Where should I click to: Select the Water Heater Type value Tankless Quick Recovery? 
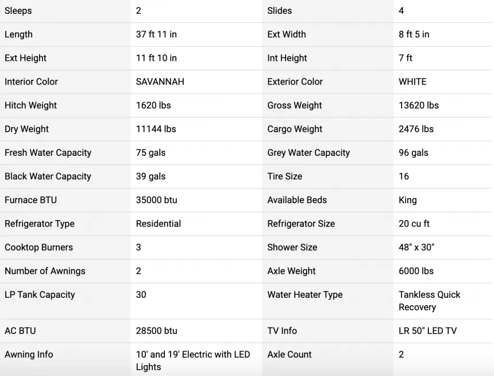430,301
